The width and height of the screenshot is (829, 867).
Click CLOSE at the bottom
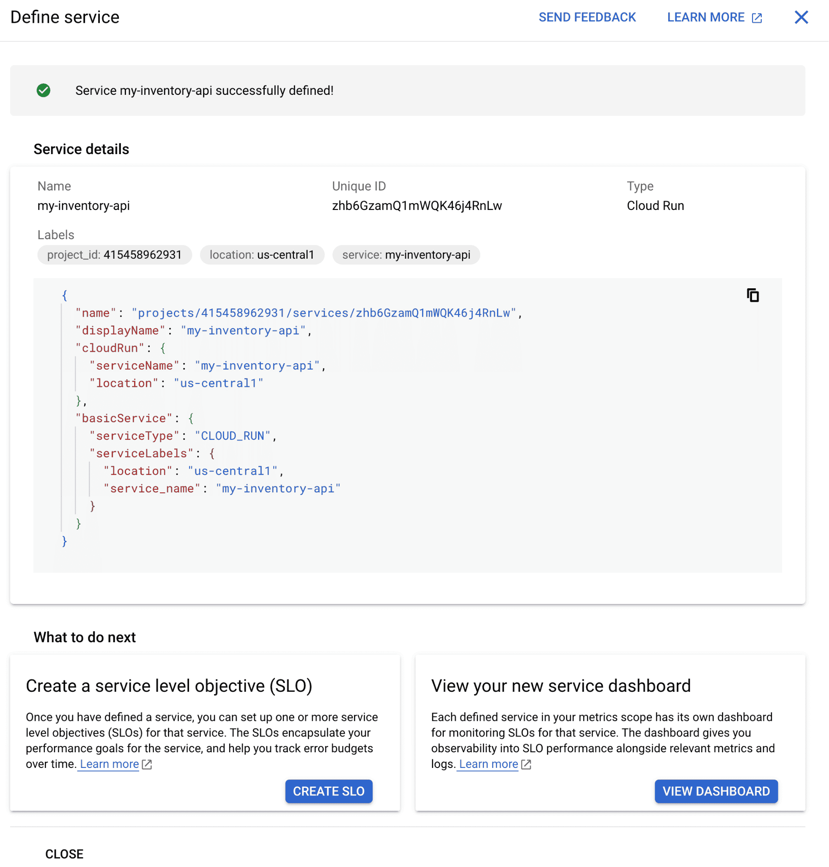65,854
